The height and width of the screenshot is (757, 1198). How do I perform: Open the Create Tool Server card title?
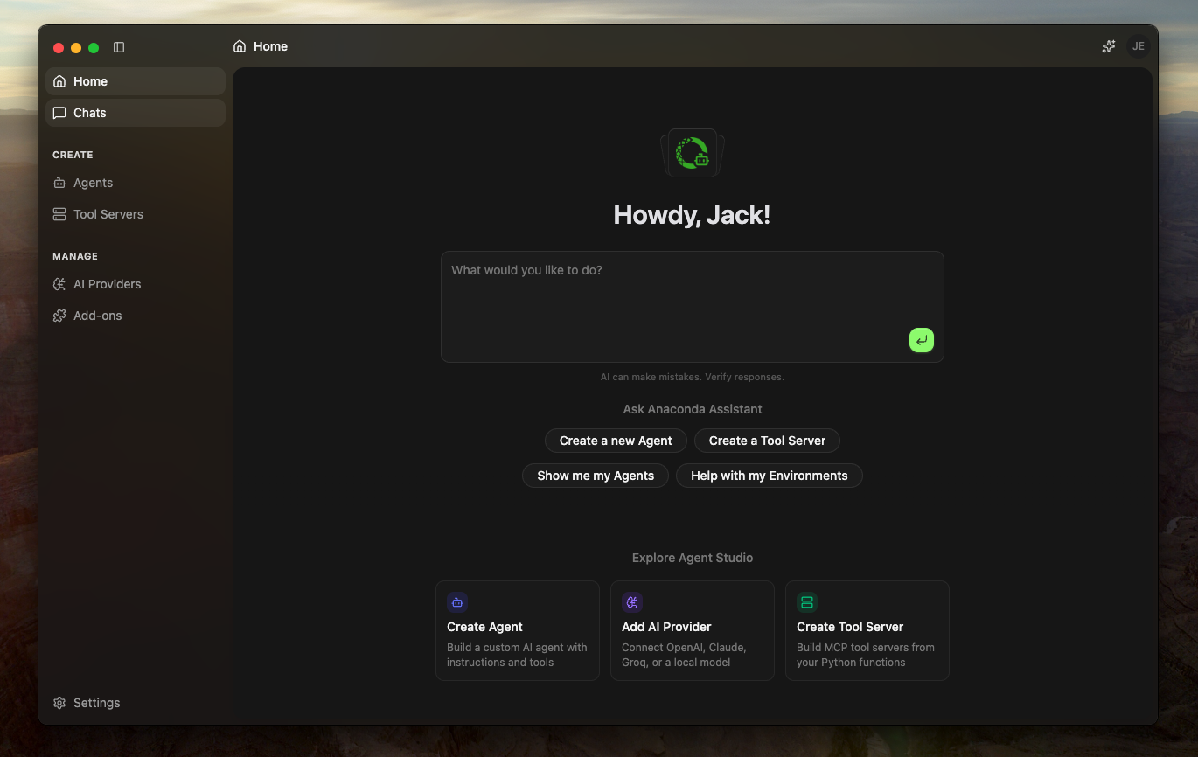tap(850, 627)
